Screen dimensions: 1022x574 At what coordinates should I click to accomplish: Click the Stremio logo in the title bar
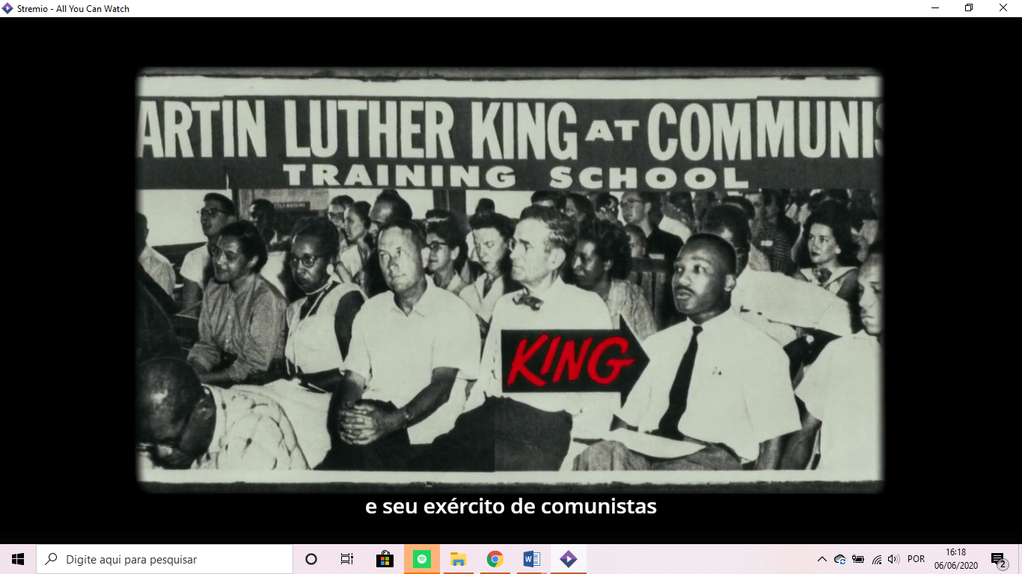click(7, 8)
